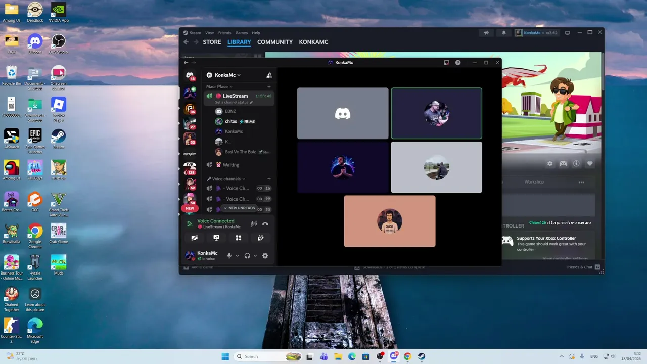Go back in Steam navigation

coord(186,42)
